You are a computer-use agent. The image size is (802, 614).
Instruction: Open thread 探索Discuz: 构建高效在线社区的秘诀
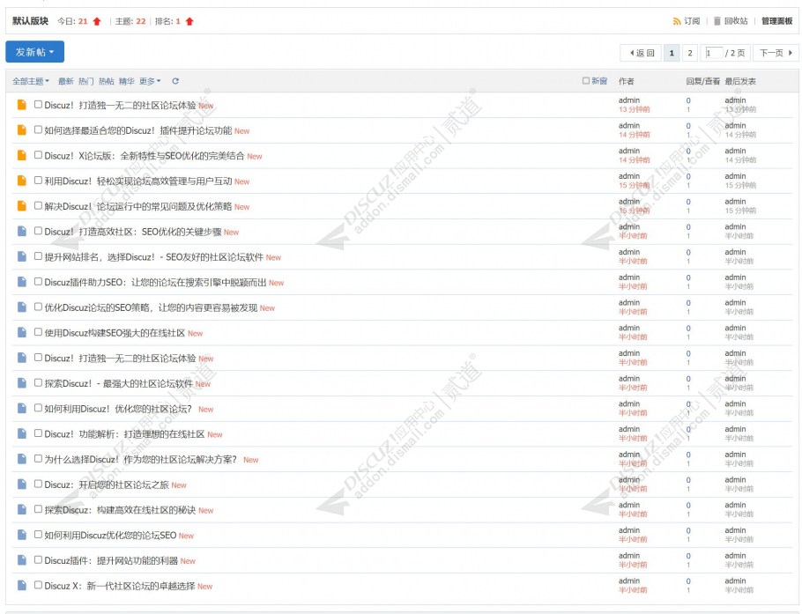click(120, 510)
